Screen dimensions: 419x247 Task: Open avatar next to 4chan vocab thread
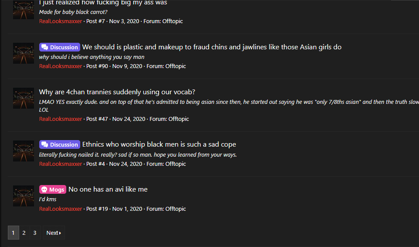[x=24, y=98]
